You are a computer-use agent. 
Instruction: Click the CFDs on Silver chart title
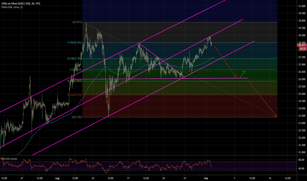coord(21,4)
